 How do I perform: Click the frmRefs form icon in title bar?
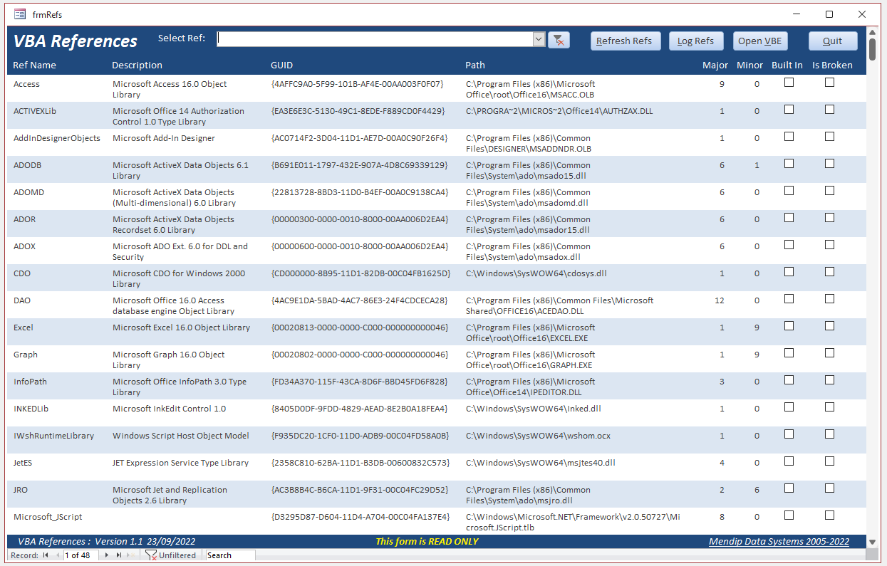(x=20, y=14)
